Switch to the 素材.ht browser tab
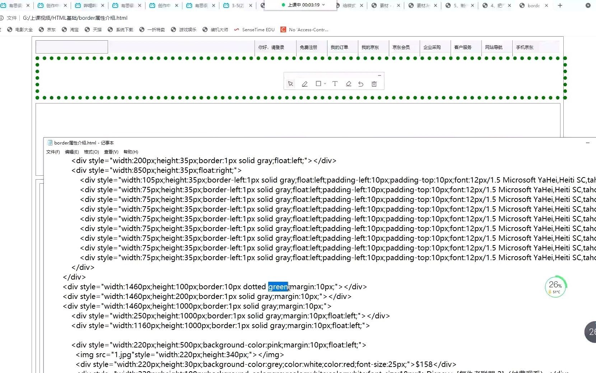Screen dimensions: 596x373 click(x=423, y=5)
